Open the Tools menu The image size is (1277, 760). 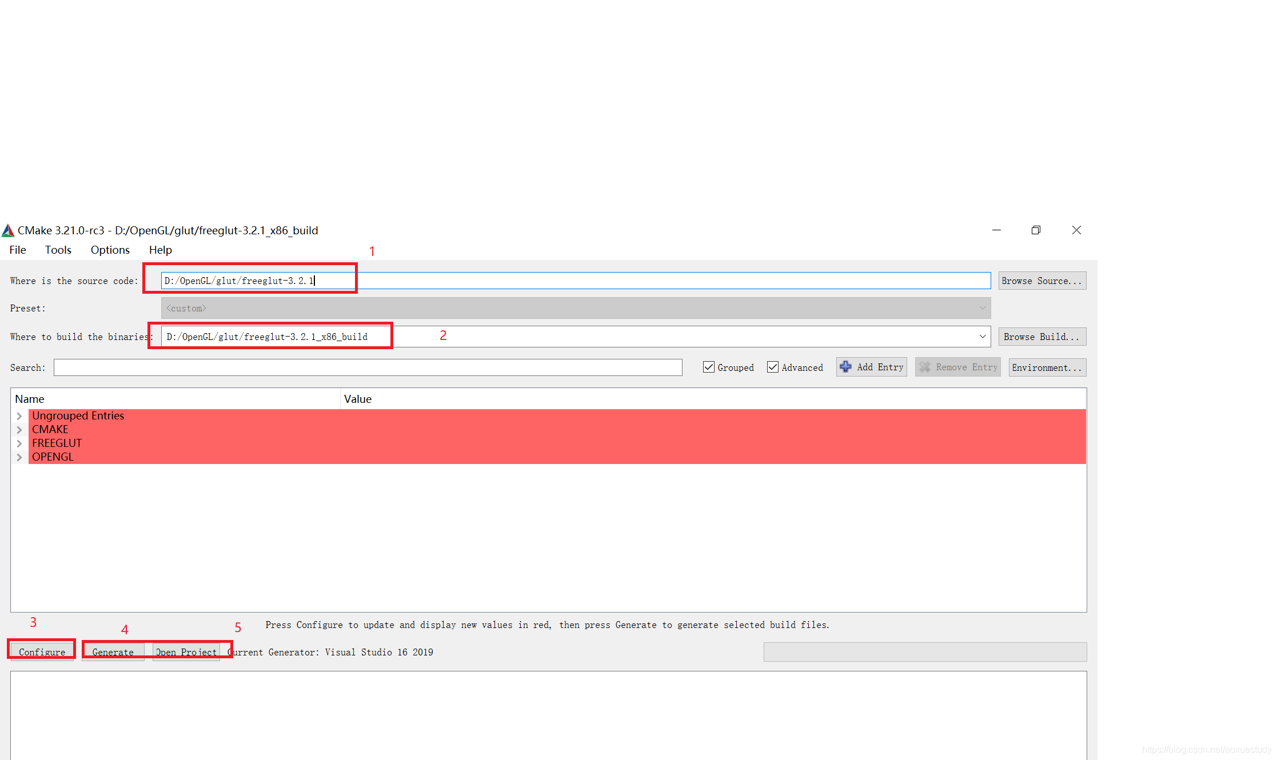pos(58,250)
